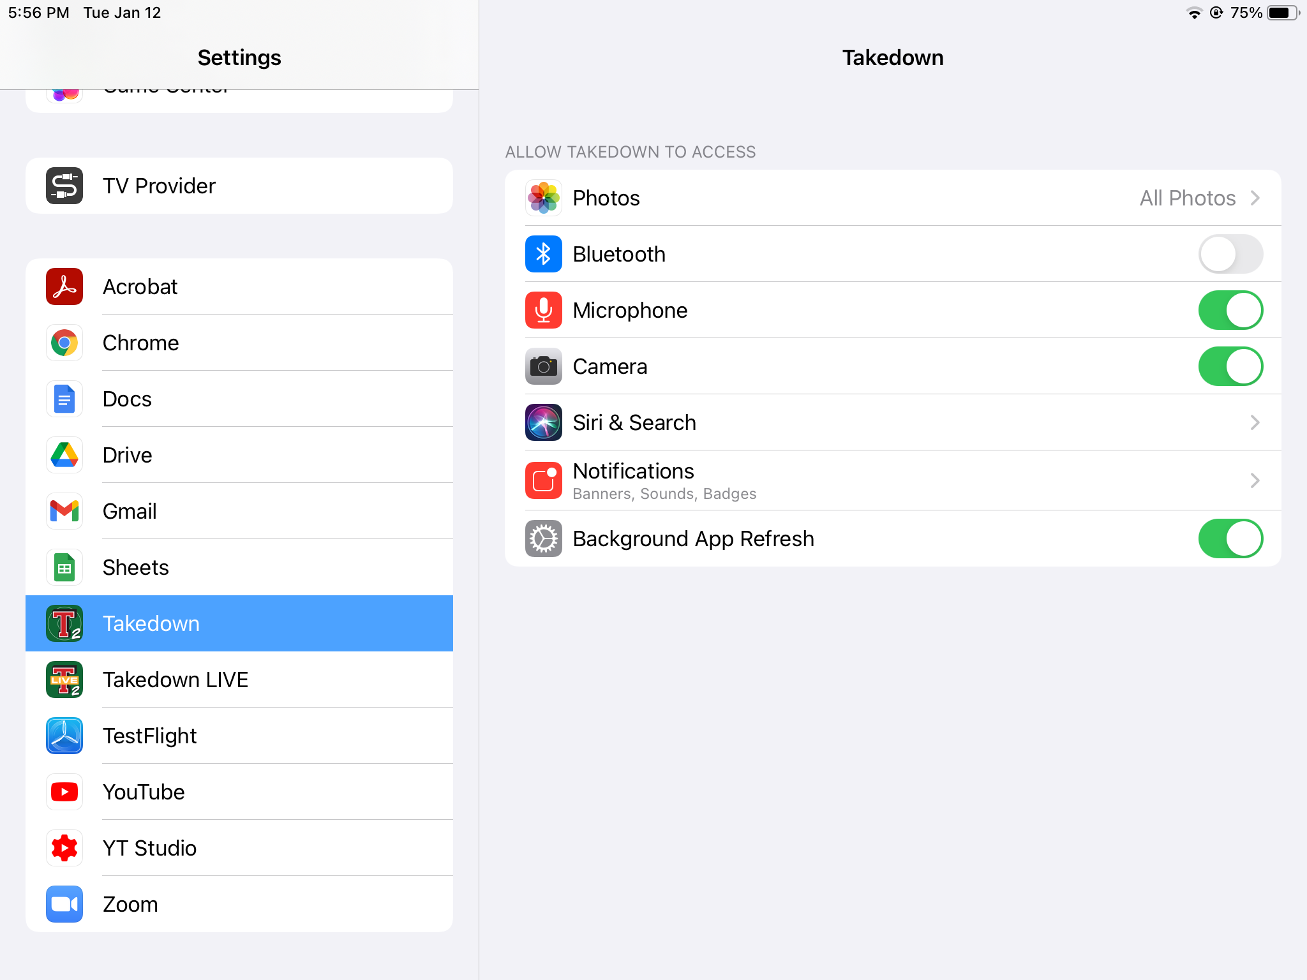Expand Siri & Search chevron
The width and height of the screenshot is (1307, 980).
pyautogui.click(x=1254, y=422)
